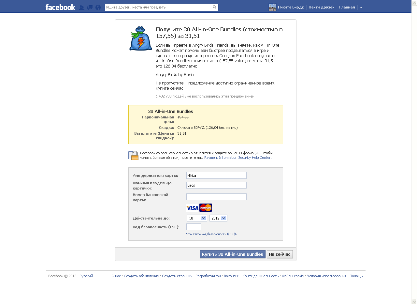Click the text Angry Birds by Rovio

pyautogui.click(x=175, y=75)
